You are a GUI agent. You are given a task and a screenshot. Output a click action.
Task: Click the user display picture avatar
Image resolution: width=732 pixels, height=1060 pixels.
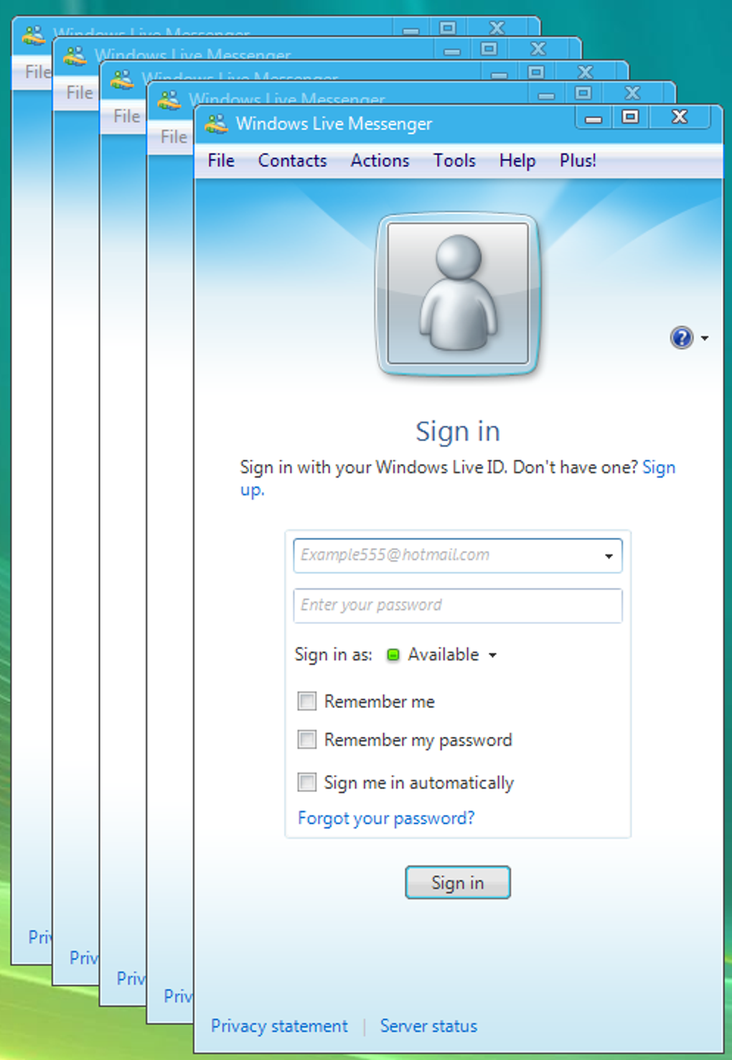(458, 294)
